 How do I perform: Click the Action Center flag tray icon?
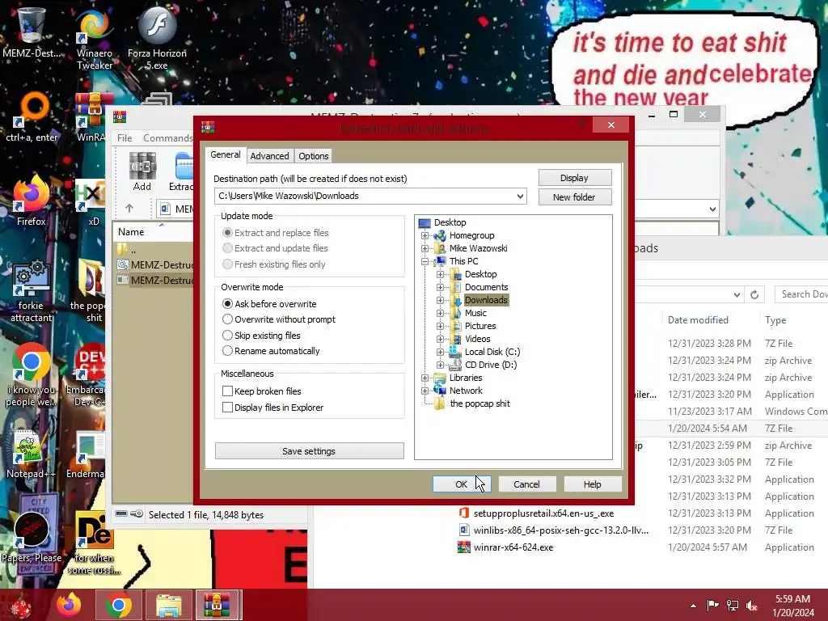(713, 606)
